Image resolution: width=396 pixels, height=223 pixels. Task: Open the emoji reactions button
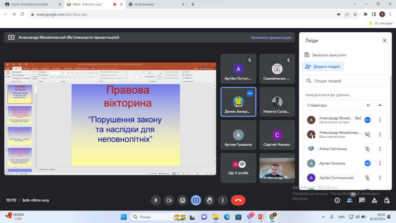coord(183,200)
